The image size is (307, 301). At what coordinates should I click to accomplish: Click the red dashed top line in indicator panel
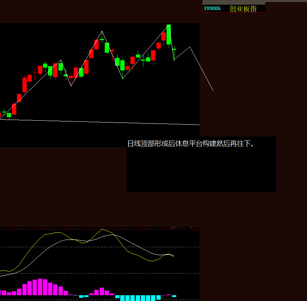pos(100,228)
